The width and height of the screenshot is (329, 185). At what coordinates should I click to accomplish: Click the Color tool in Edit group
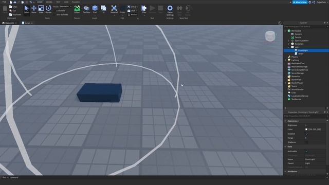123,10
